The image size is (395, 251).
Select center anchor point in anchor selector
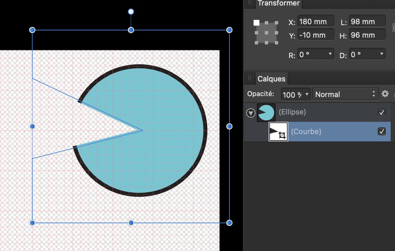266,33
